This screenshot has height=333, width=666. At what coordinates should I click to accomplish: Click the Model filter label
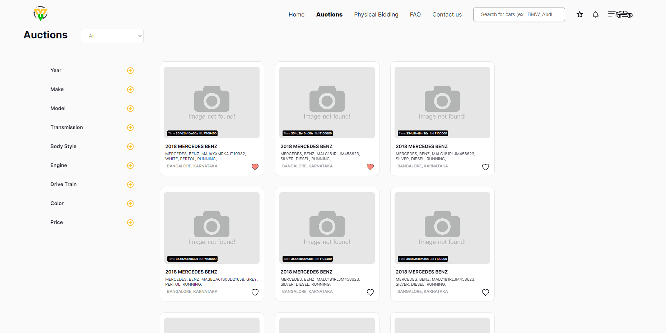coord(58,108)
